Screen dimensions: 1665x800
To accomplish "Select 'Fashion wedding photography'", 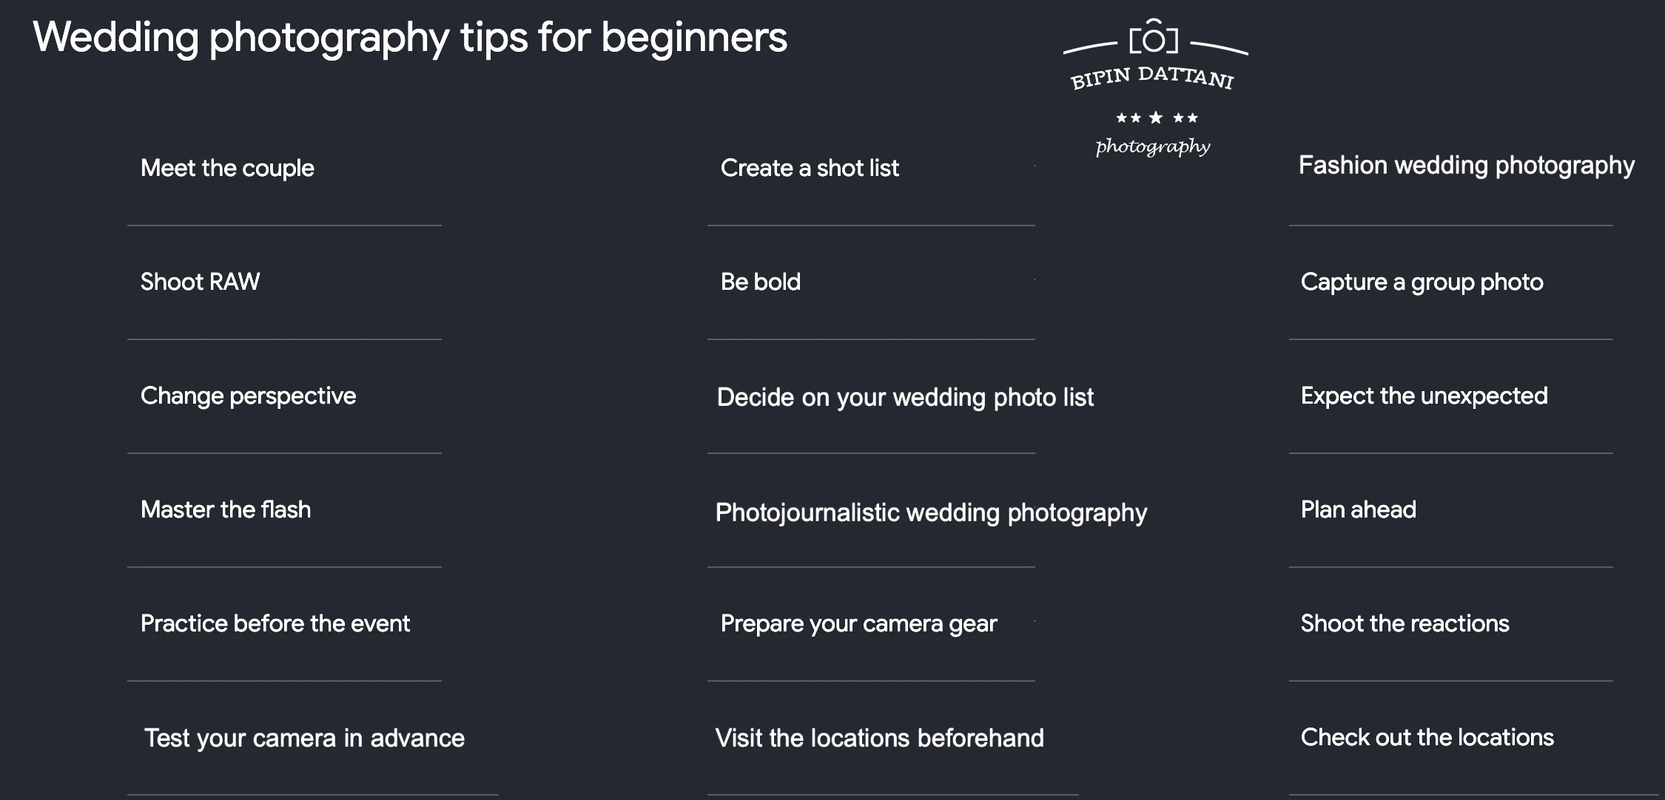I will pyautogui.click(x=1466, y=166).
